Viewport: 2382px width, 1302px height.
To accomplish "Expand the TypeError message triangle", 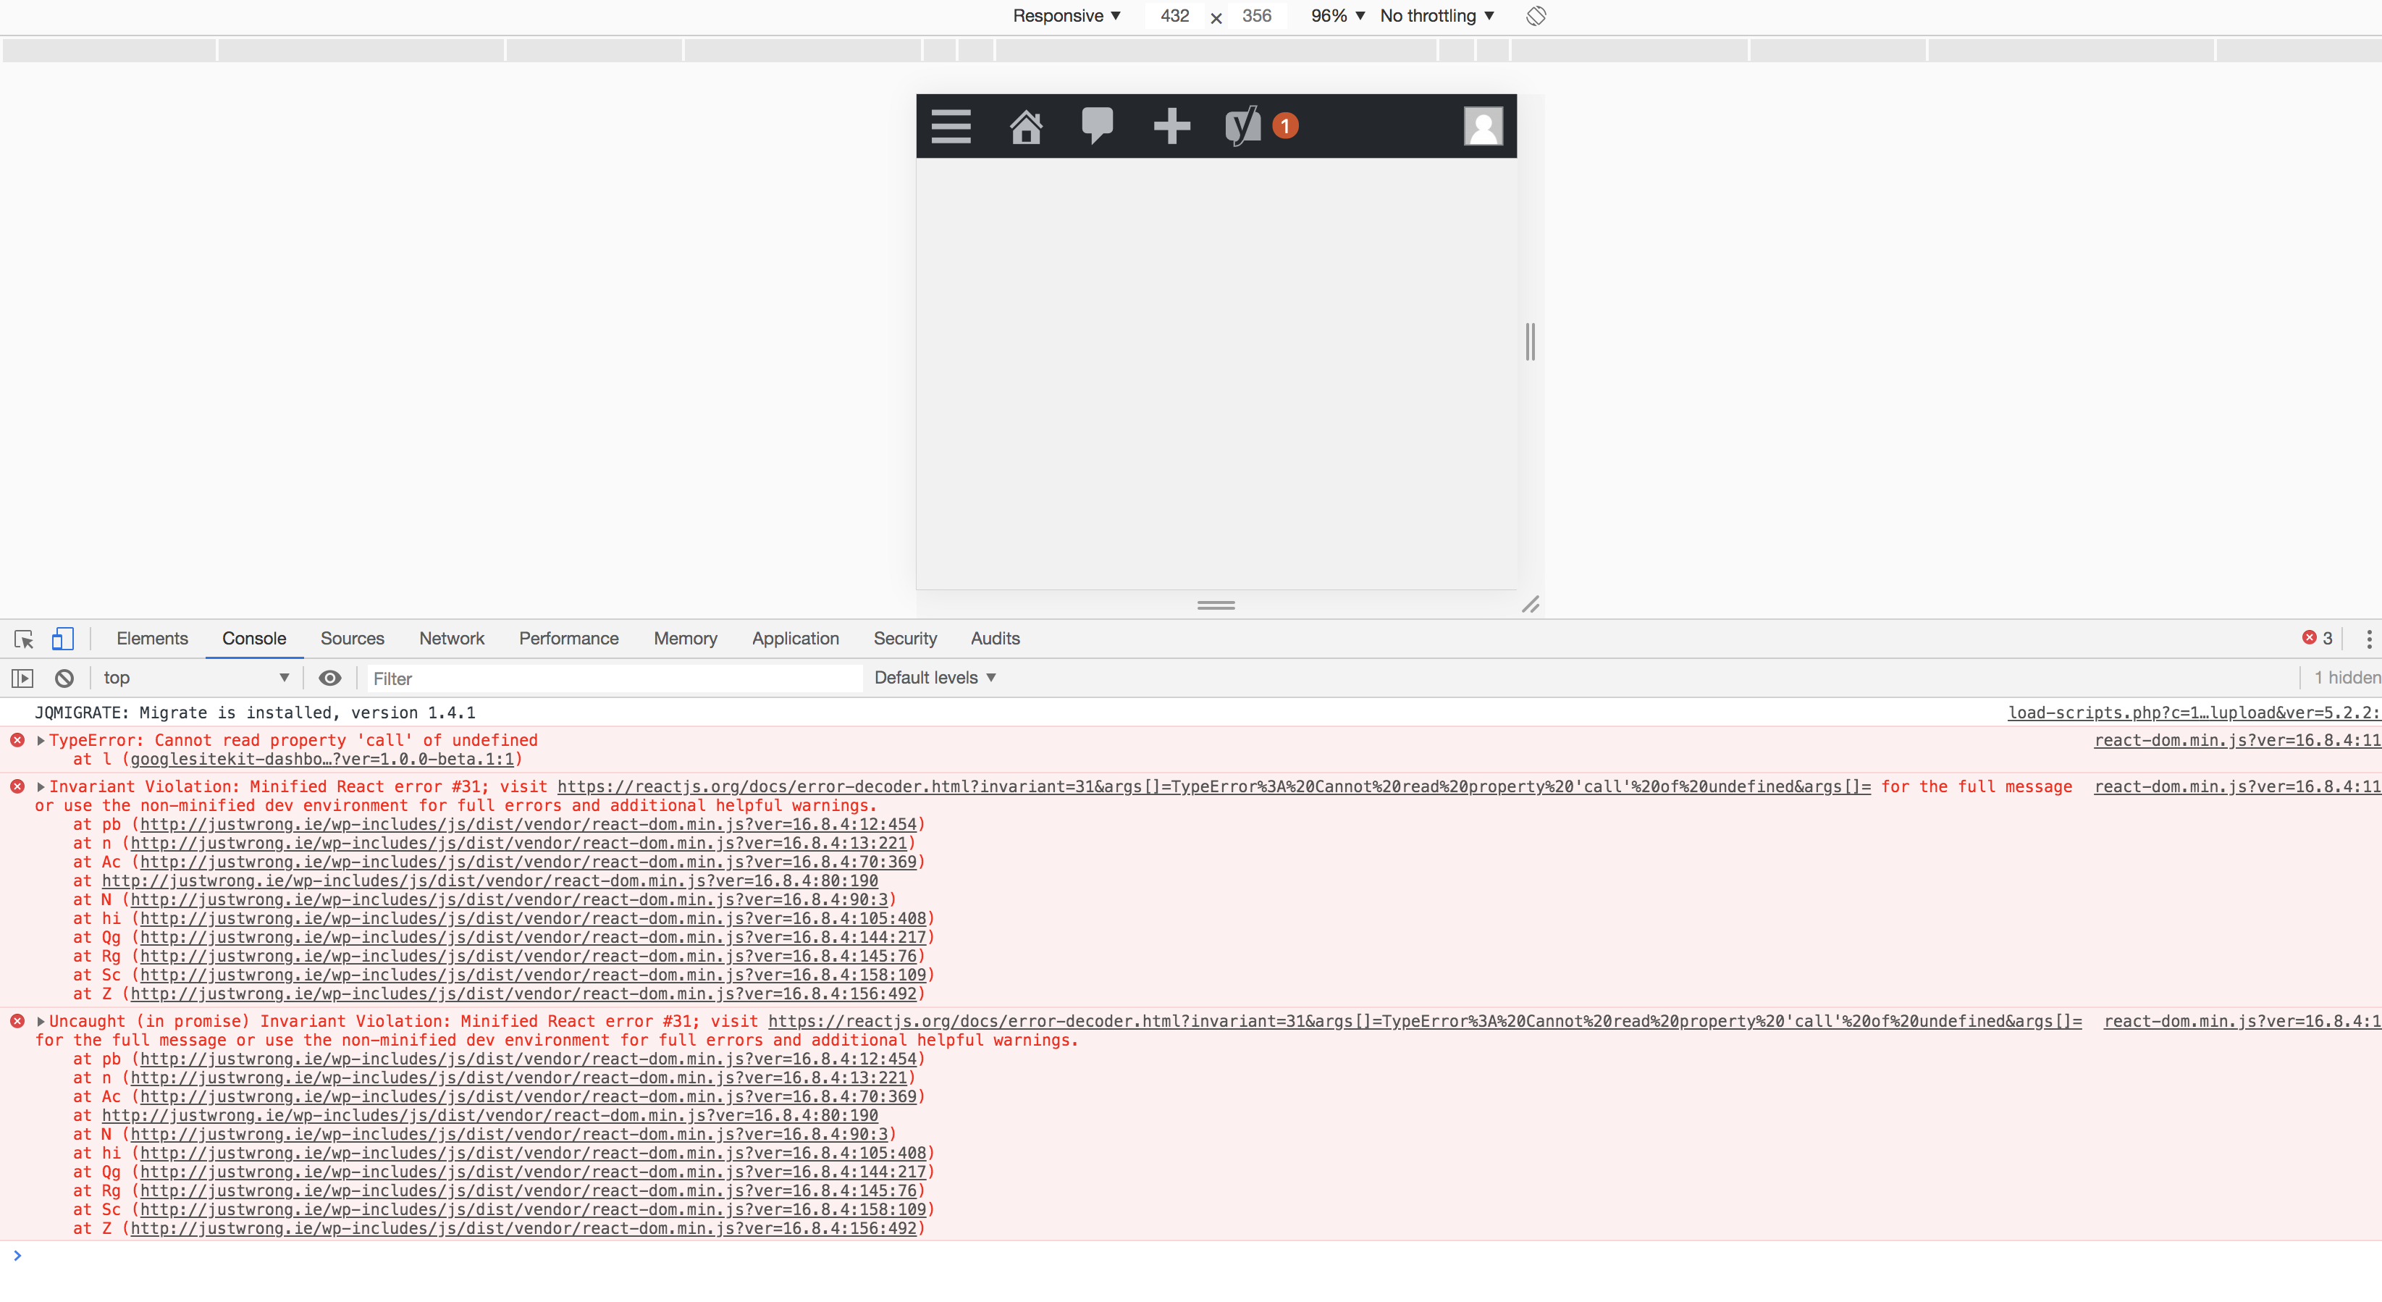I will point(41,741).
